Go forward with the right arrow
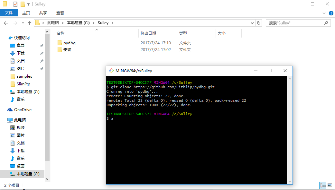Image resolution: width=335 pixels, height=190 pixels. click(15, 23)
